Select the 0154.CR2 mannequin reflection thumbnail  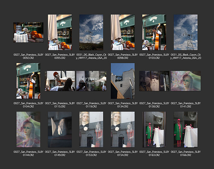[123, 130]
